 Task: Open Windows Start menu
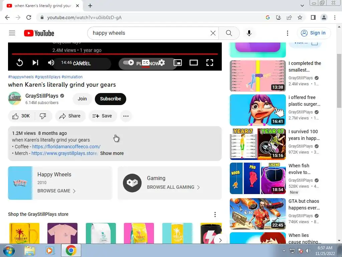click(x=9, y=250)
